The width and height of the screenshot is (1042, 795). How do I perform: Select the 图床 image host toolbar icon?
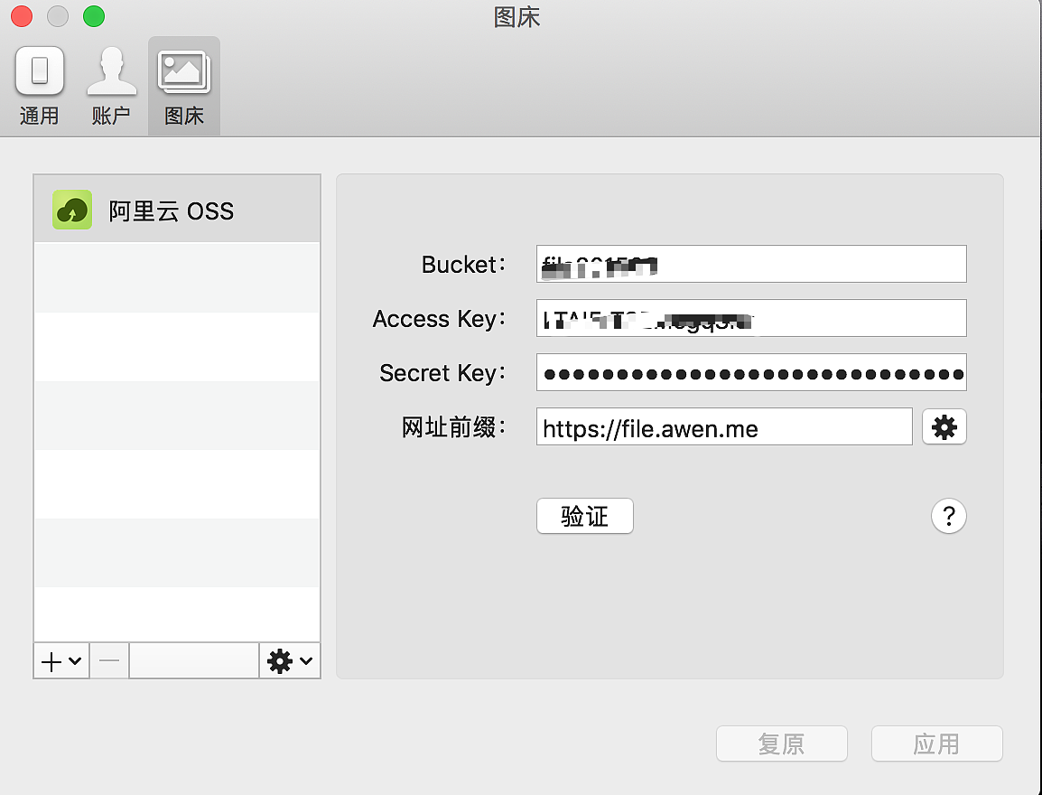pyautogui.click(x=184, y=87)
